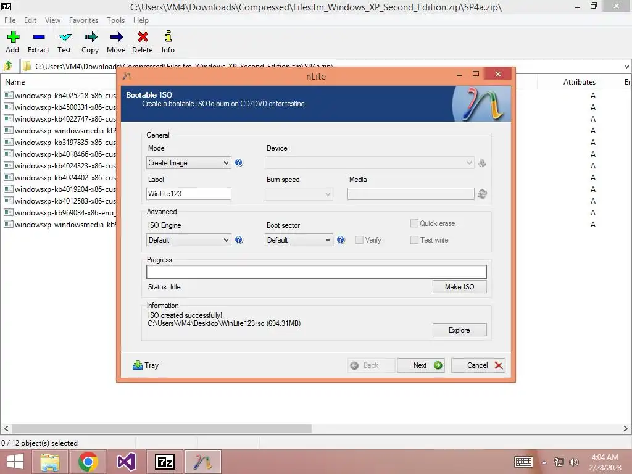This screenshot has height=474, width=632.
Task: Click the Next button in nLite
Action: coord(421,365)
